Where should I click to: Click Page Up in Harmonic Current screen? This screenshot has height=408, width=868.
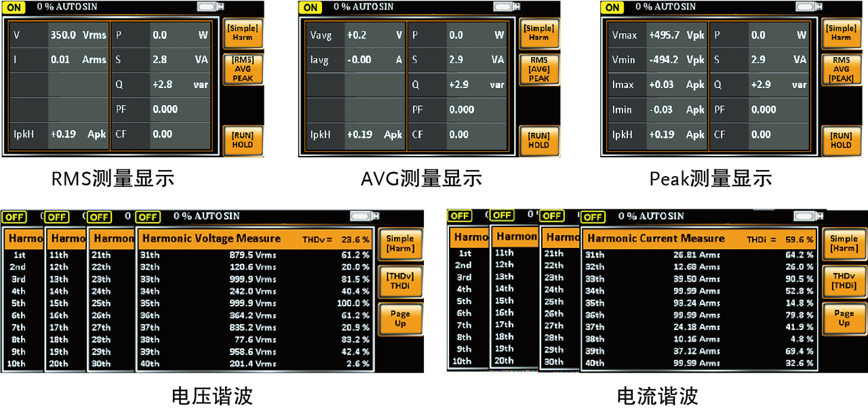click(844, 319)
